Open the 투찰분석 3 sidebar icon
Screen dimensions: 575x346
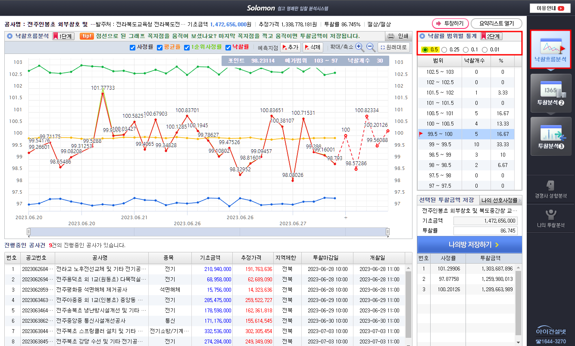coord(550,136)
